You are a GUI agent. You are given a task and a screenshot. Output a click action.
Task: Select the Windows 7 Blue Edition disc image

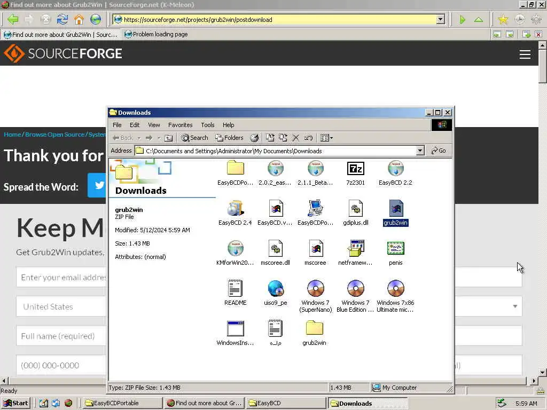point(355,288)
